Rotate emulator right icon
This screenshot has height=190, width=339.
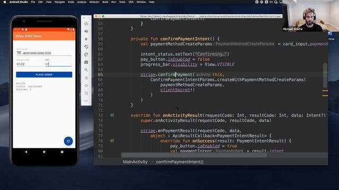(x=86, y=54)
